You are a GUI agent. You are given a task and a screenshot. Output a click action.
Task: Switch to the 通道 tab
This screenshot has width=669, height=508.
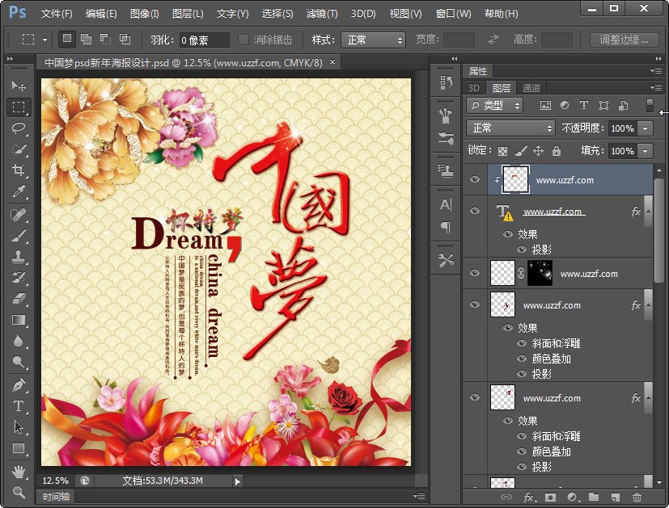[531, 88]
